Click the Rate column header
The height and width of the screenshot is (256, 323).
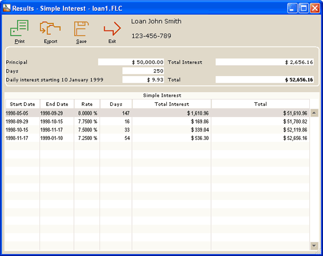(x=87, y=104)
